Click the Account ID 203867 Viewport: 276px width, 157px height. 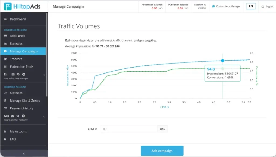point(202,8)
